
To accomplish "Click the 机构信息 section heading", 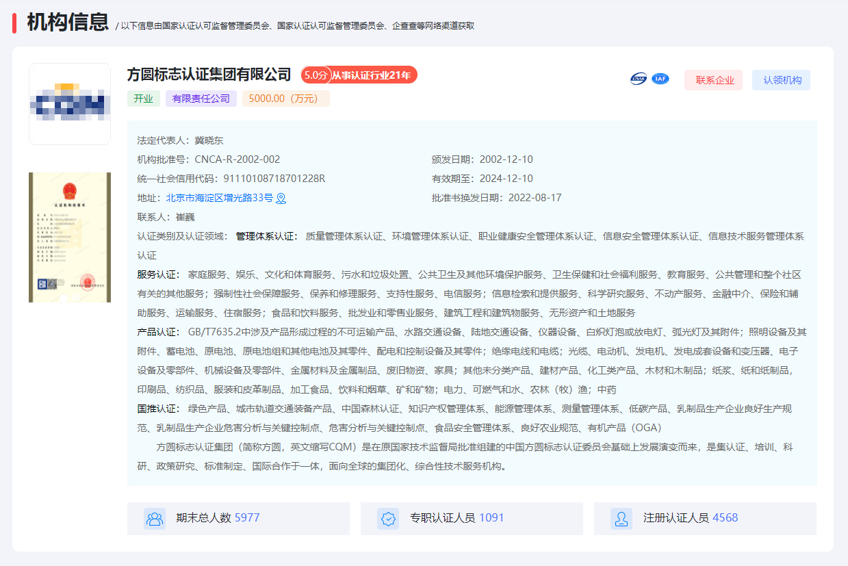I will click(68, 22).
